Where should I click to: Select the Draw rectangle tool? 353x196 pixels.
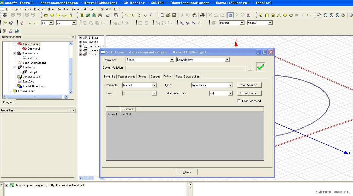click(46, 15)
